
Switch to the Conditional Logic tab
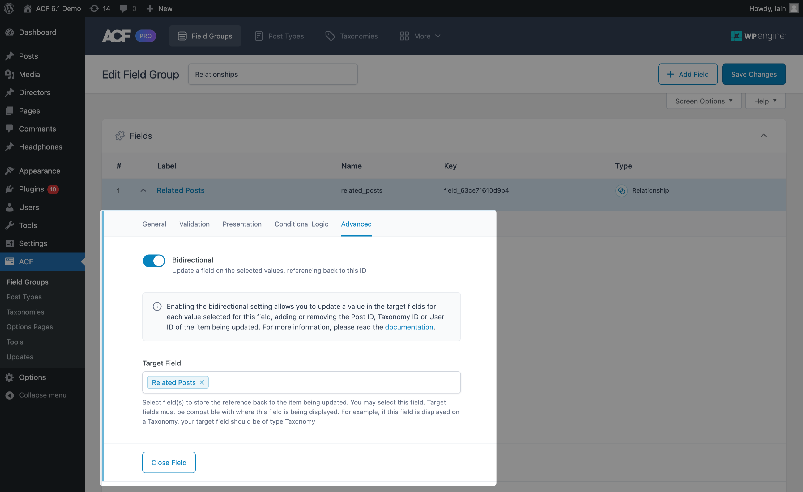[301, 224]
